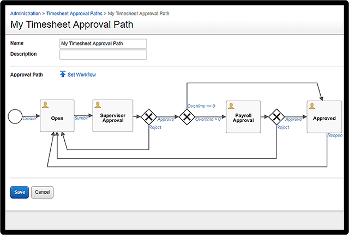Click the Name field label
349x235 pixels.
pyautogui.click(x=17, y=43)
